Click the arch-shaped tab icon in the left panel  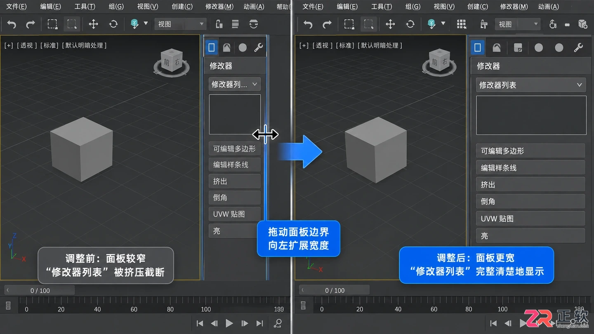coord(226,48)
